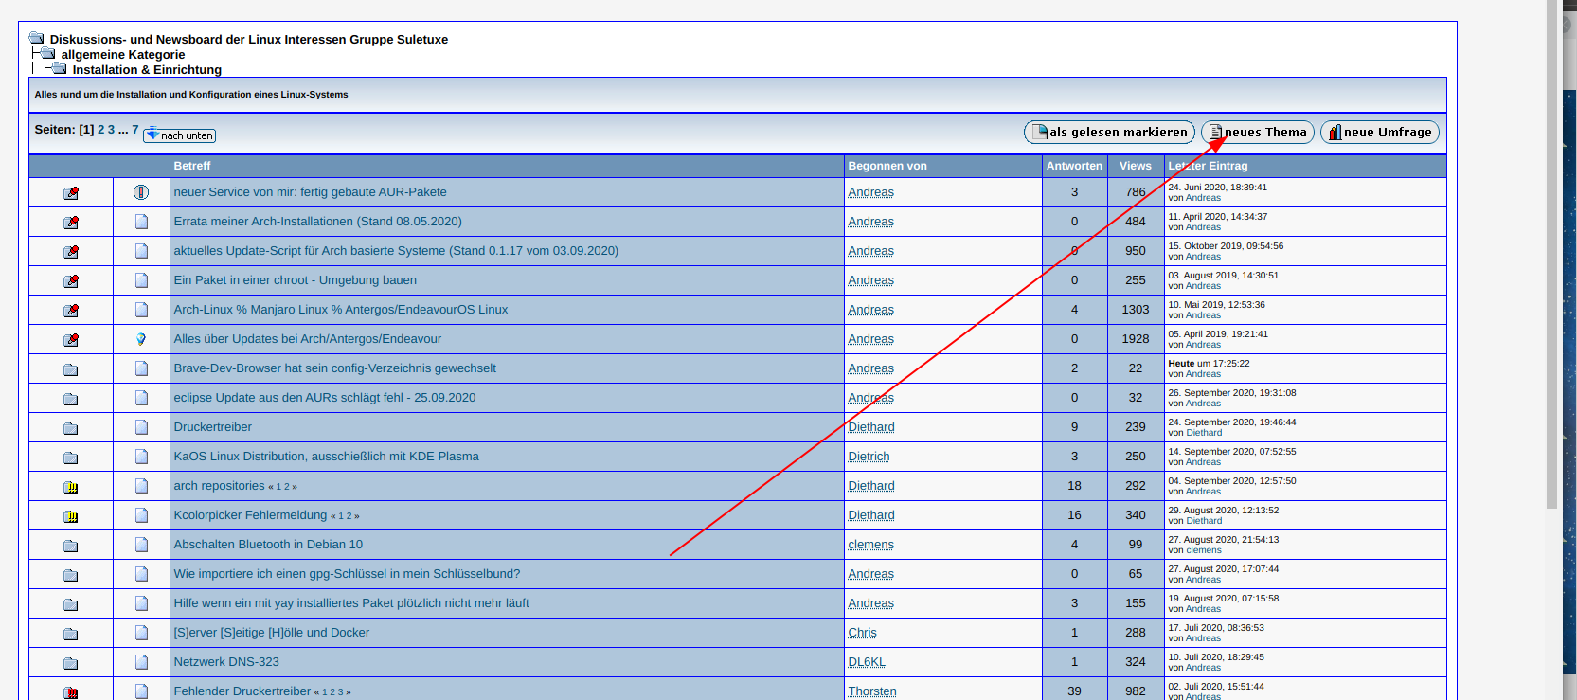
Task: Click the folder icon in 'Brave-Dev-Browser' row
Action: point(71,369)
